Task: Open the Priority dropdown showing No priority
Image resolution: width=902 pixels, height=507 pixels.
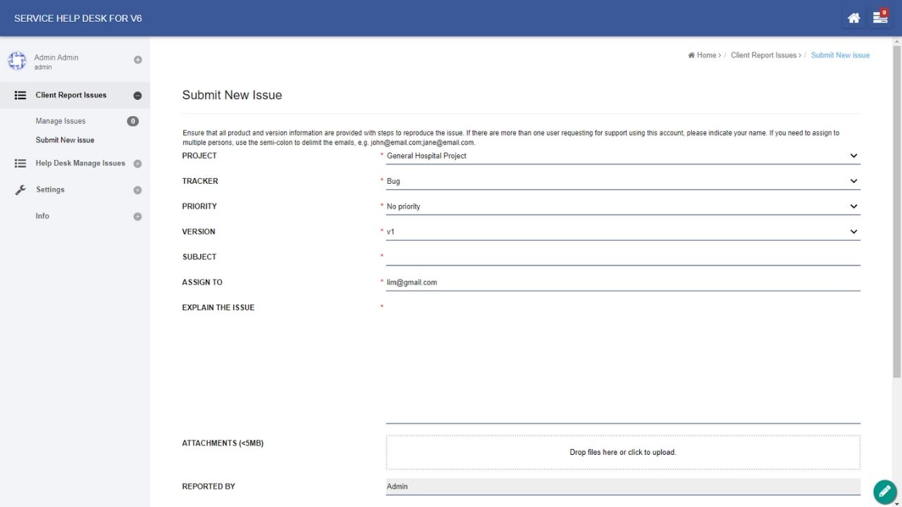Action: pyautogui.click(x=623, y=206)
